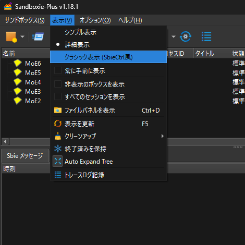Click the folder icon for ファイルパネルを表示
245x245 pixels.
point(58,111)
